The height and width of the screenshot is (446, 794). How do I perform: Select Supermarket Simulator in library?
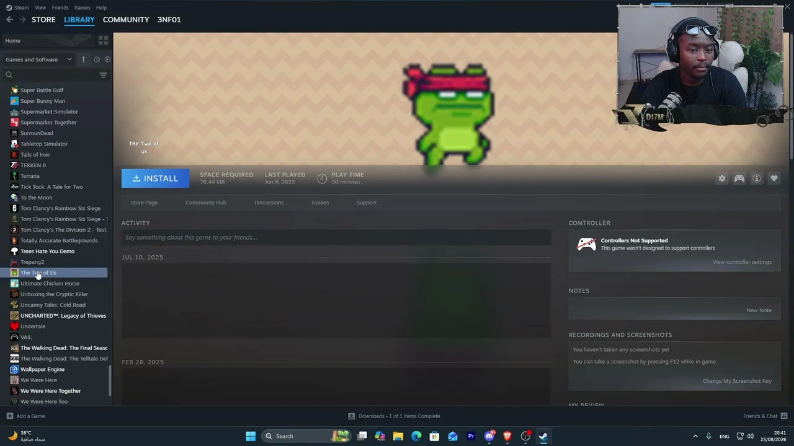coord(49,112)
